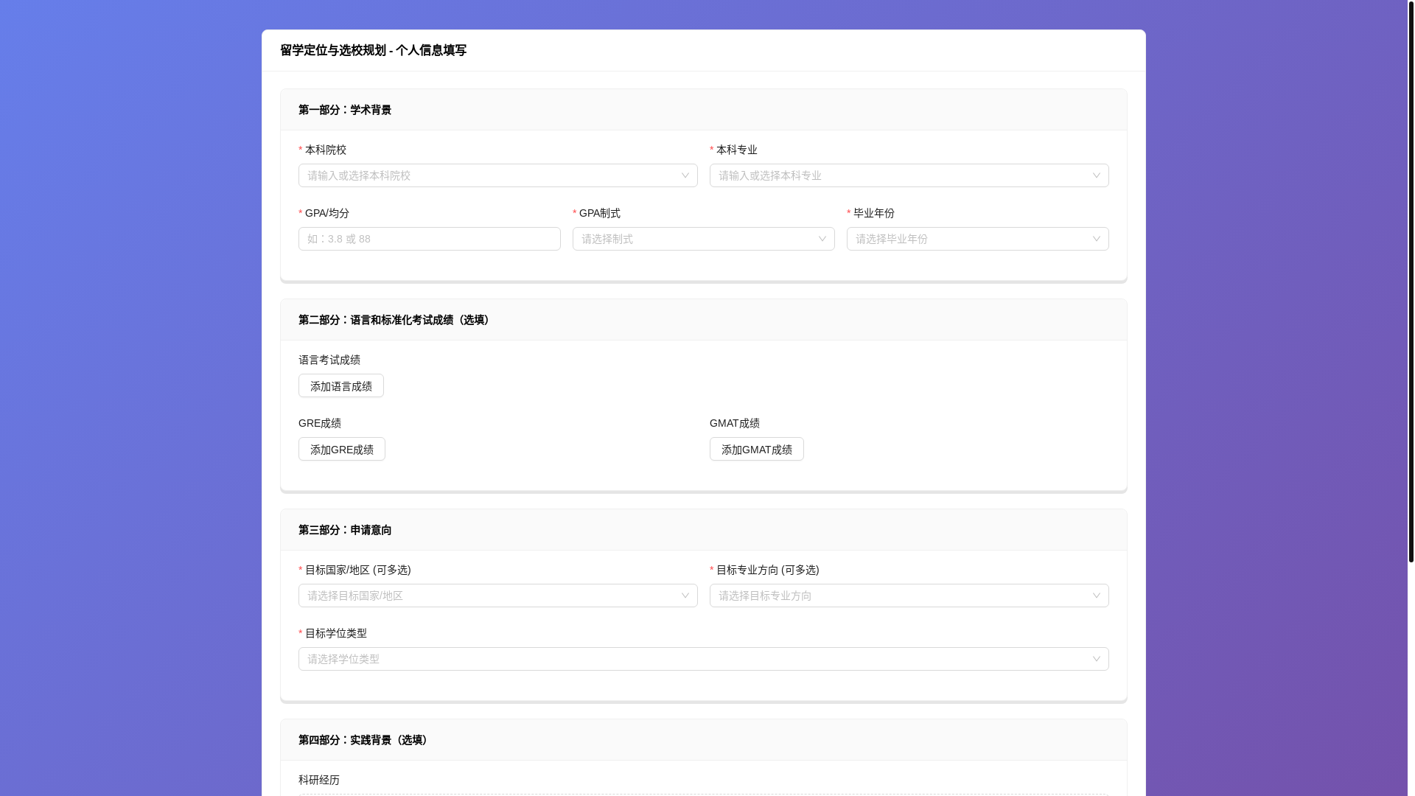Click the GRE成绩 label
The width and height of the screenshot is (1415, 796).
click(320, 423)
